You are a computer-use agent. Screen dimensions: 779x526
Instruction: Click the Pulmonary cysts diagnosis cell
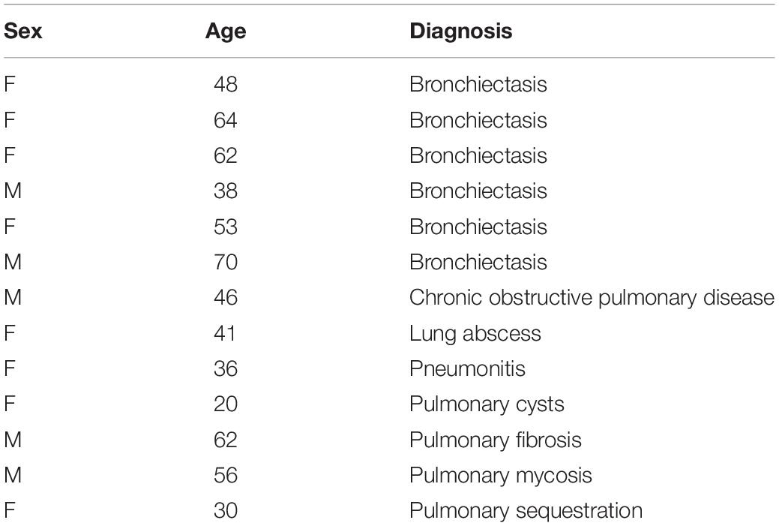click(x=487, y=404)
